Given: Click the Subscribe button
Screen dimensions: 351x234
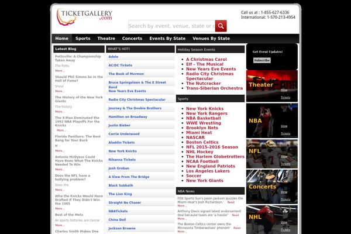Looking at the screenshot, I should (x=261, y=60).
